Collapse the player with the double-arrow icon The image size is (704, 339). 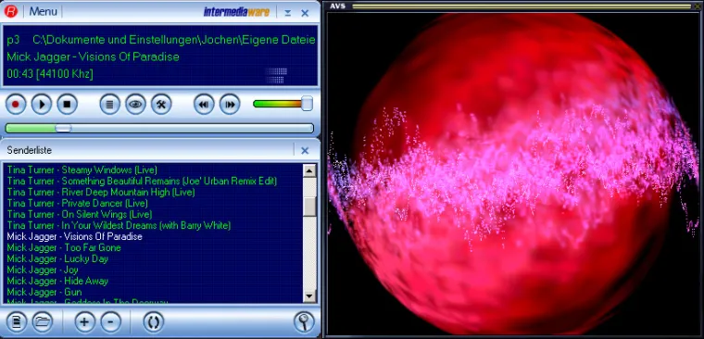click(x=288, y=13)
